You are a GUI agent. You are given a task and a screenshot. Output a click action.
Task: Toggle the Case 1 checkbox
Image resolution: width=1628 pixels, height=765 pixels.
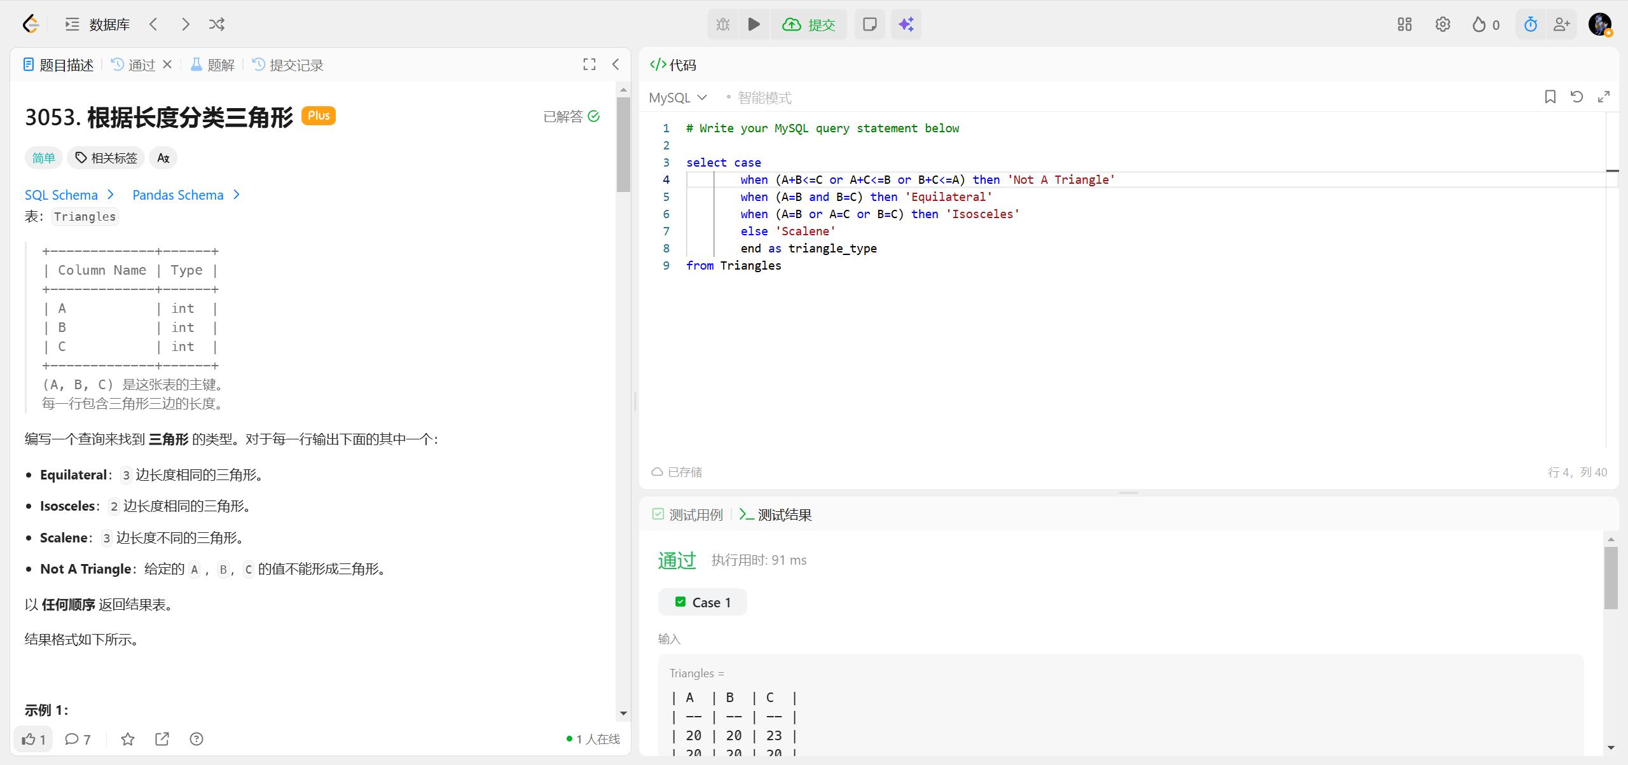click(680, 602)
